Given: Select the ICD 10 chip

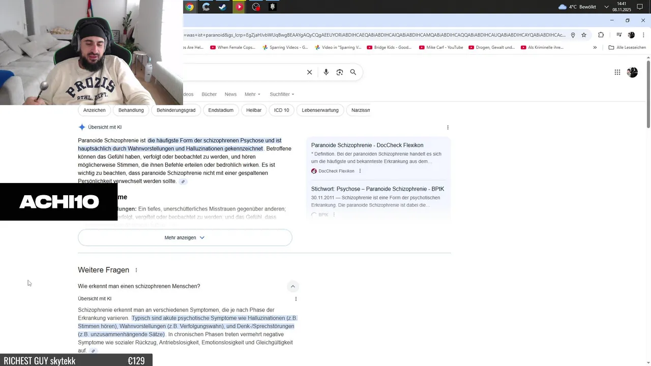Looking at the screenshot, I should (281, 110).
